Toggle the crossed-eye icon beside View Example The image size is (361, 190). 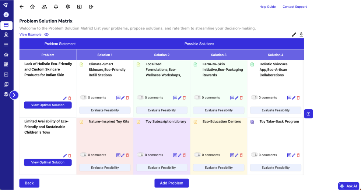[46, 35]
